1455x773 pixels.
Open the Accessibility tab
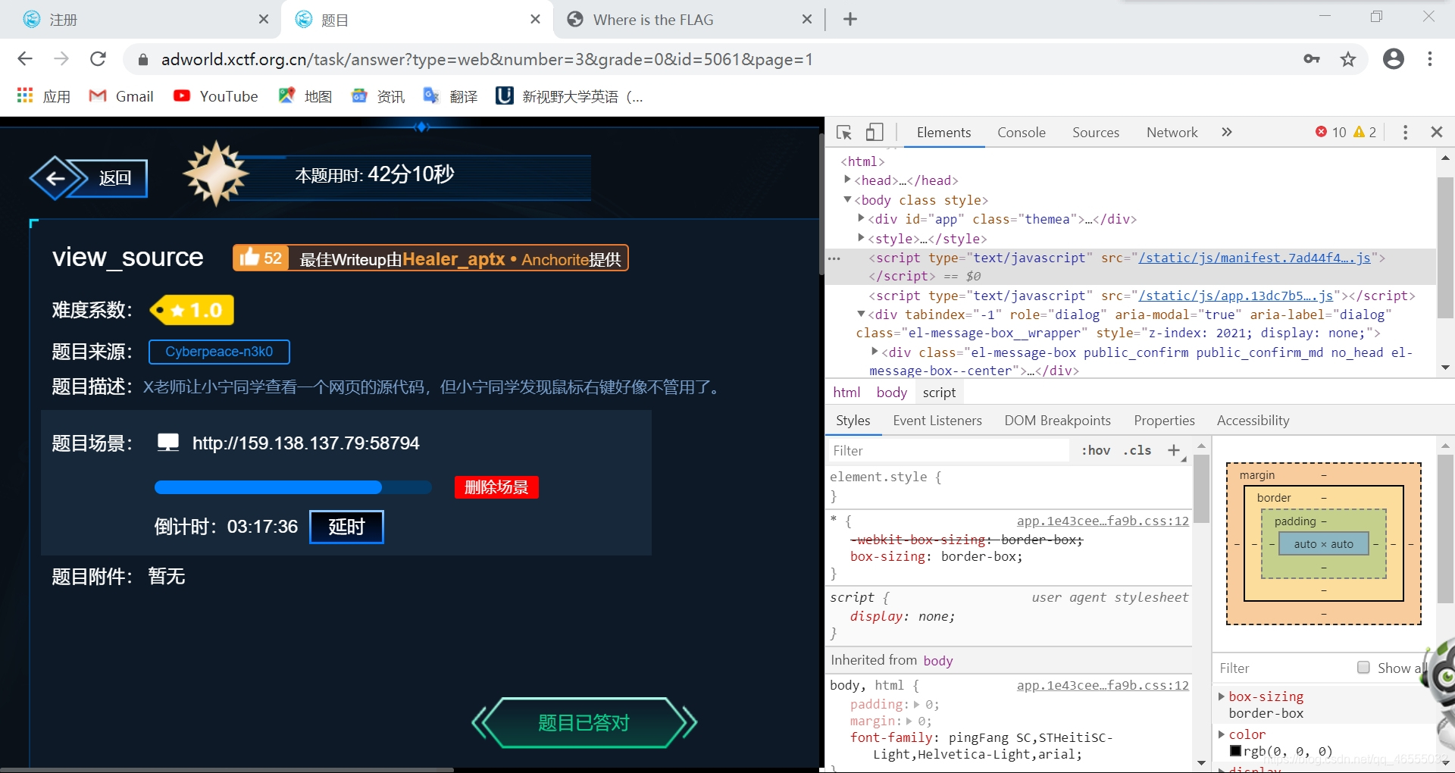[1253, 421]
